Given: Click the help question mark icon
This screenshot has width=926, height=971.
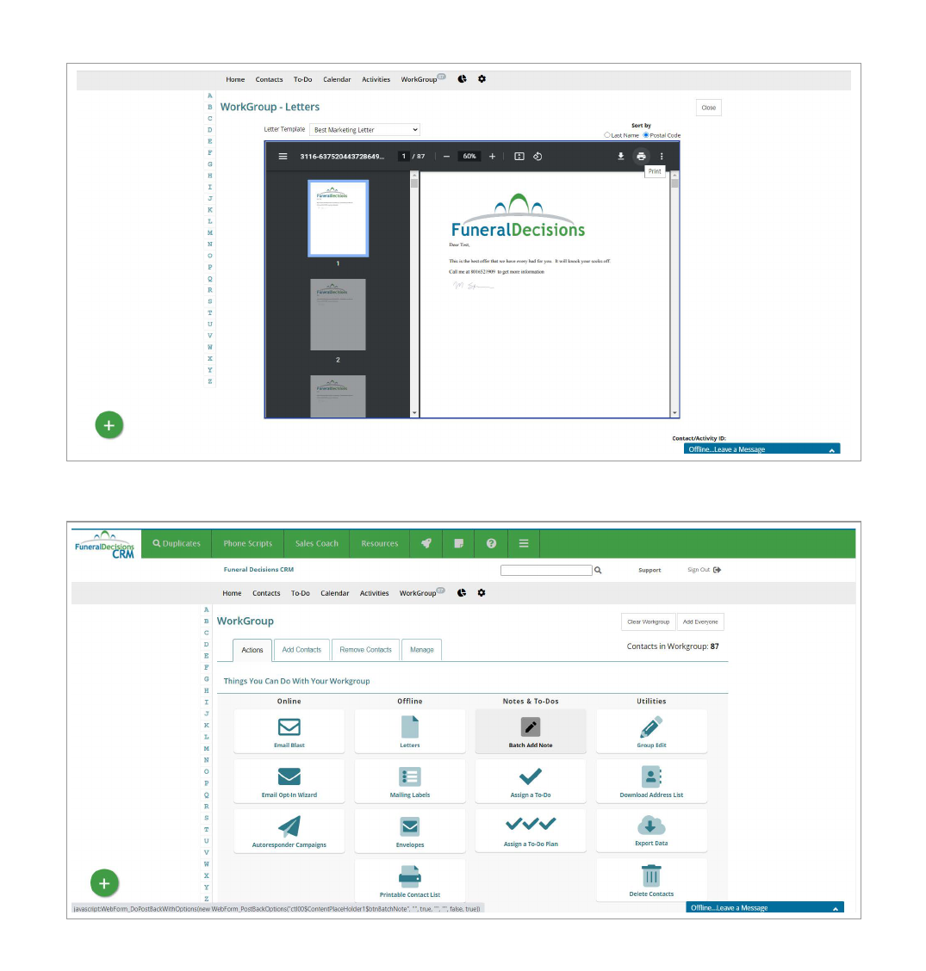Looking at the screenshot, I should tap(491, 543).
